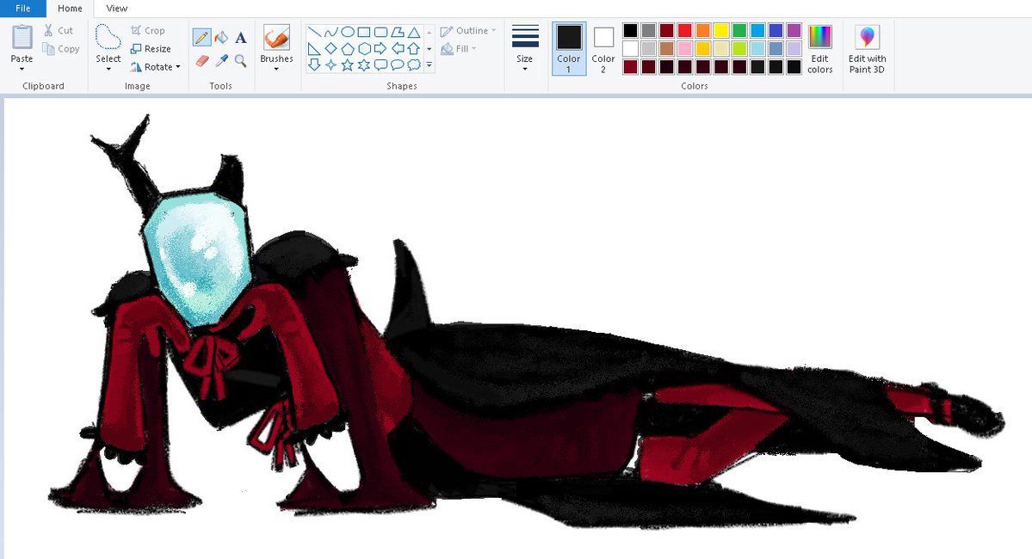Choose the Rectangle shape

[364, 32]
